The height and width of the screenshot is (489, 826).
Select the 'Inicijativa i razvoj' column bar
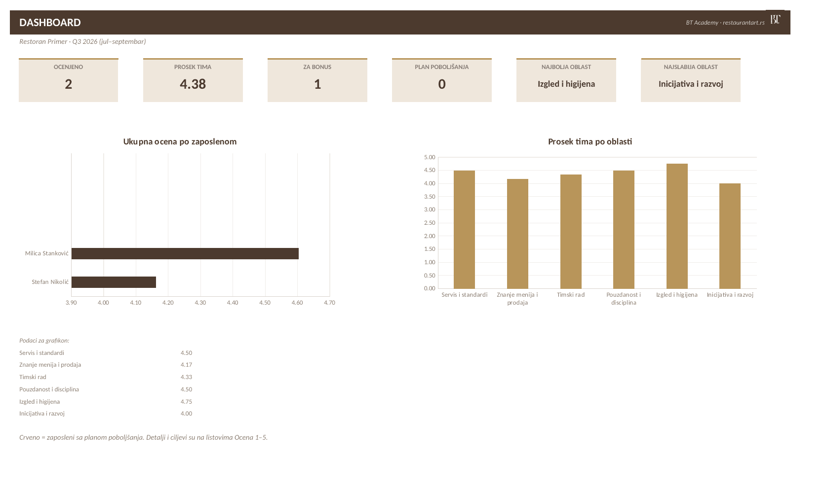[x=730, y=236]
